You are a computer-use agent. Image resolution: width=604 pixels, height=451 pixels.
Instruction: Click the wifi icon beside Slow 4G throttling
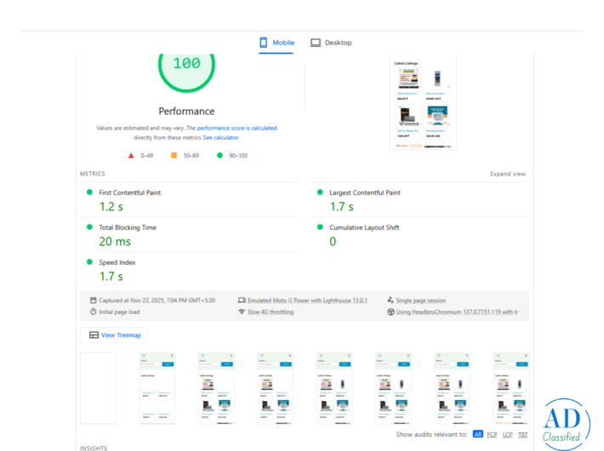[242, 311]
